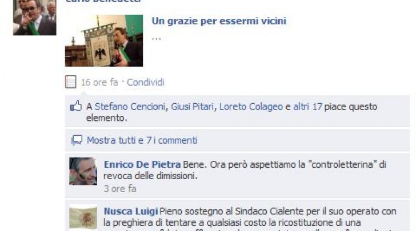Click the note icon beside 16 ore fa
The height and width of the screenshot is (231, 416).
[71, 82]
